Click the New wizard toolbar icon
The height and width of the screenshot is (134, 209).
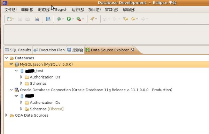tap(9, 19)
